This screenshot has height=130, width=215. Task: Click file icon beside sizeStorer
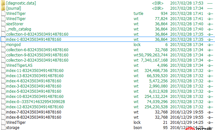3,24
